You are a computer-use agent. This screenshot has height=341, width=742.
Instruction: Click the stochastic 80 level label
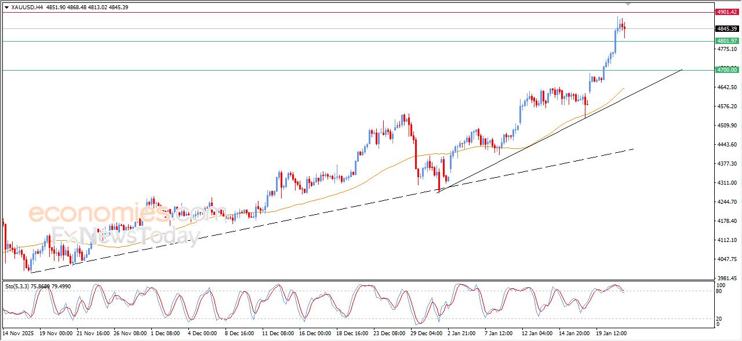pyautogui.click(x=721, y=291)
